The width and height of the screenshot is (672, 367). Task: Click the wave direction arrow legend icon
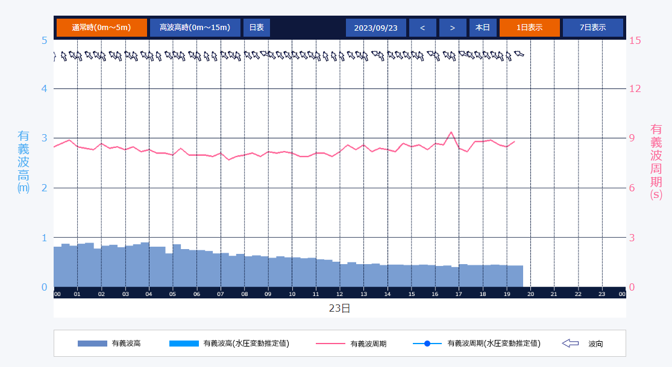tap(570, 344)
